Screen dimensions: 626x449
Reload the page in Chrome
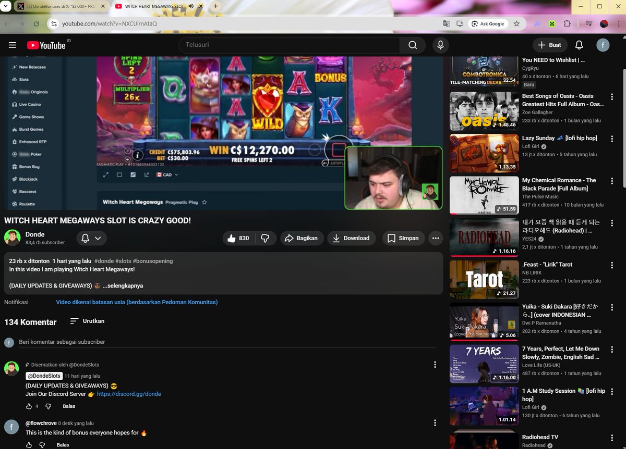[36, 23]
